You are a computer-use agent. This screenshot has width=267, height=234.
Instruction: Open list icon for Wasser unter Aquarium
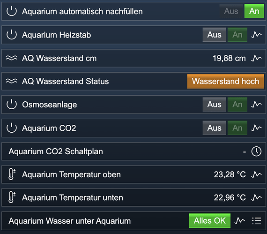256,220
